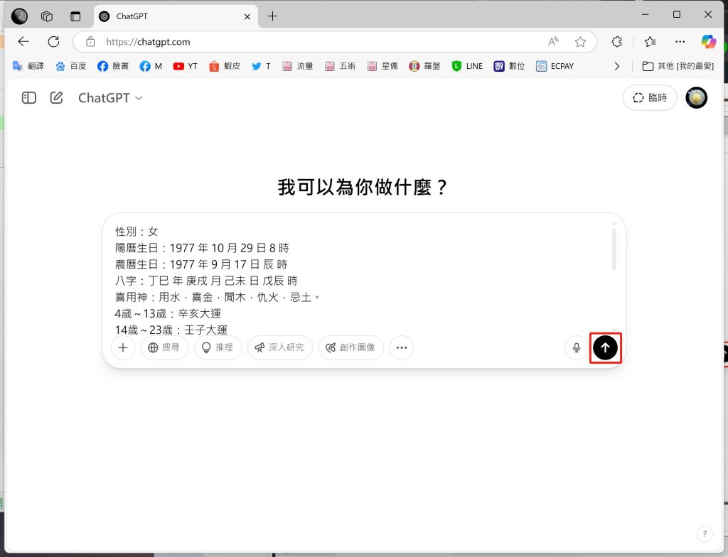Toggle the 搜尋 web search option

pyautogui.click(x=164, y=347)
